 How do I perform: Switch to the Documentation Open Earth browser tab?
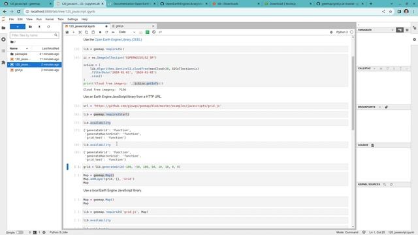coord(133,4)
